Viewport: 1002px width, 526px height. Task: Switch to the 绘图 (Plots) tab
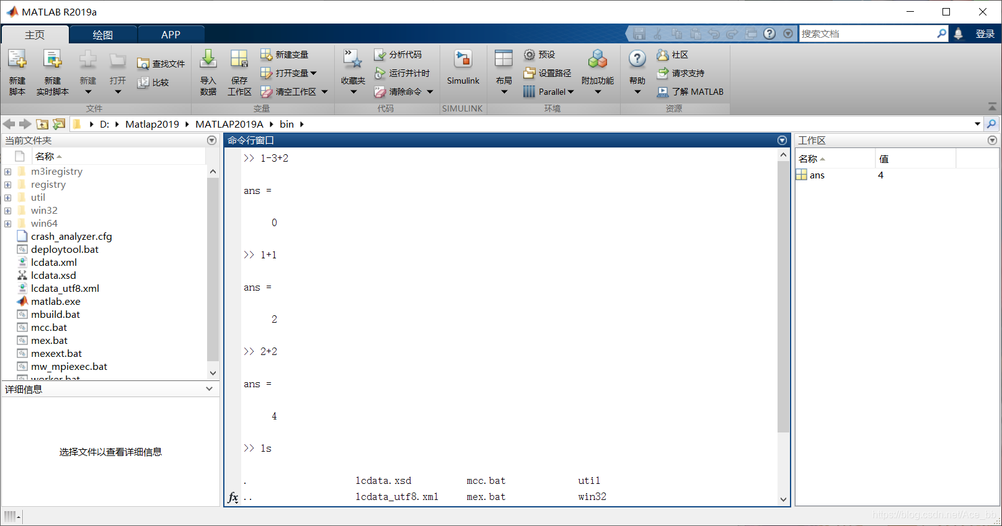tap(103, 35)
